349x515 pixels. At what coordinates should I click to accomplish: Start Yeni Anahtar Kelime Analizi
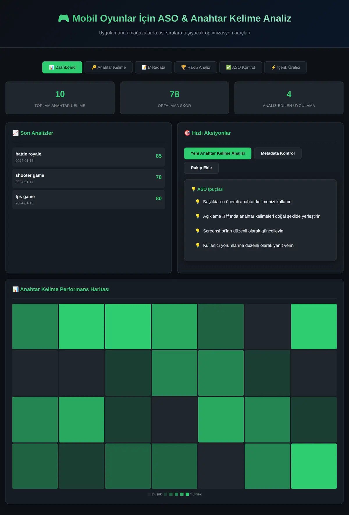click(218, 153)
